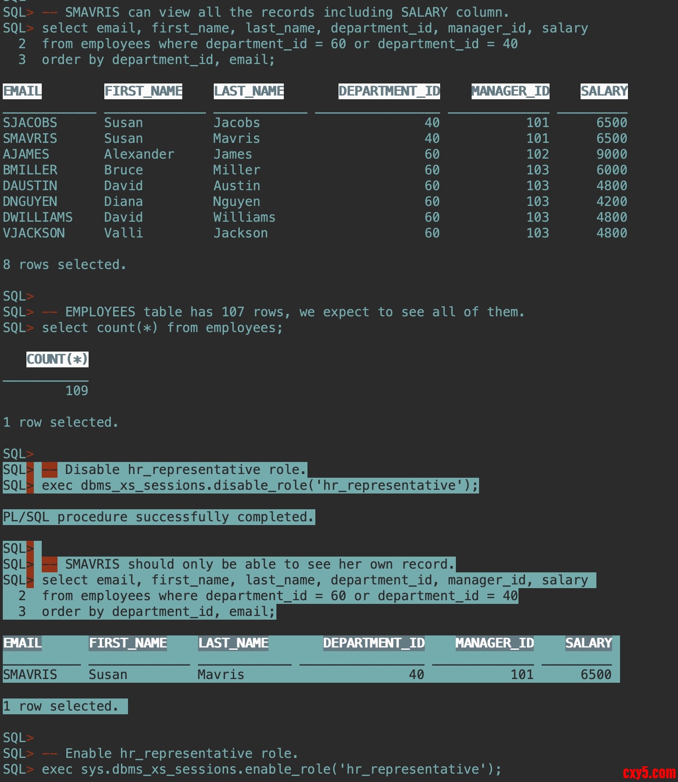The height and width of the screenshot is (782, 678).
Task: Select the SJACOBS email cell
Action: [x=30, y=123]
